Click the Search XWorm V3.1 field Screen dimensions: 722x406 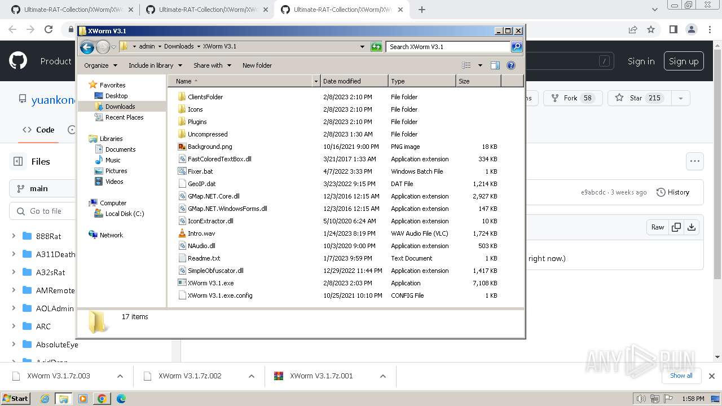point(448,47)
